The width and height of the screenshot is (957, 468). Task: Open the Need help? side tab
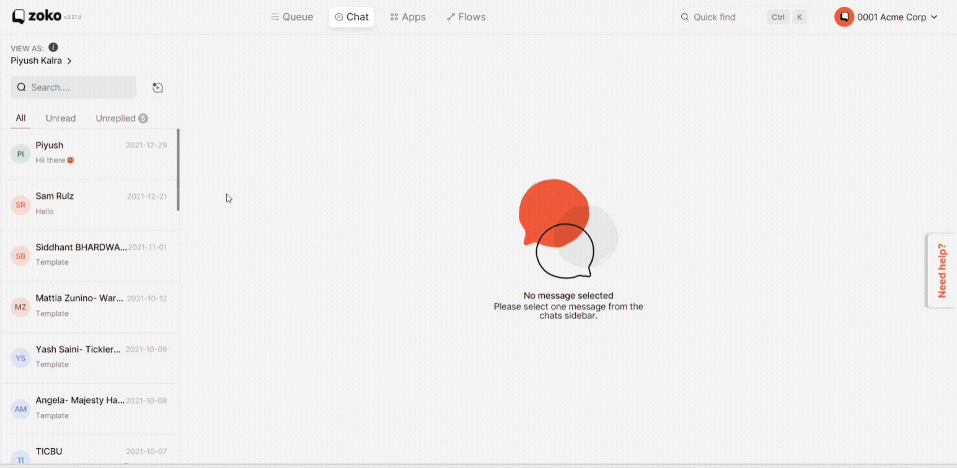[x=942, y=270]
